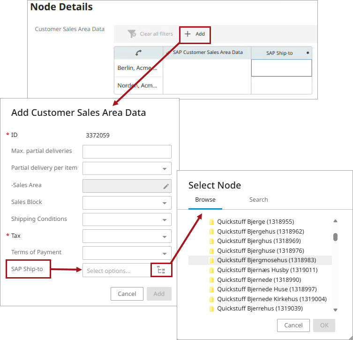Click the pencil edit icon in Sales Area

166,186
